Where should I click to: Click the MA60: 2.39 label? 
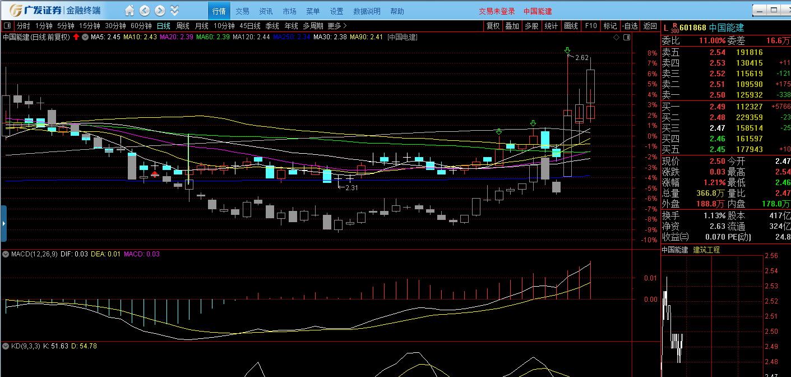(213, 38)
